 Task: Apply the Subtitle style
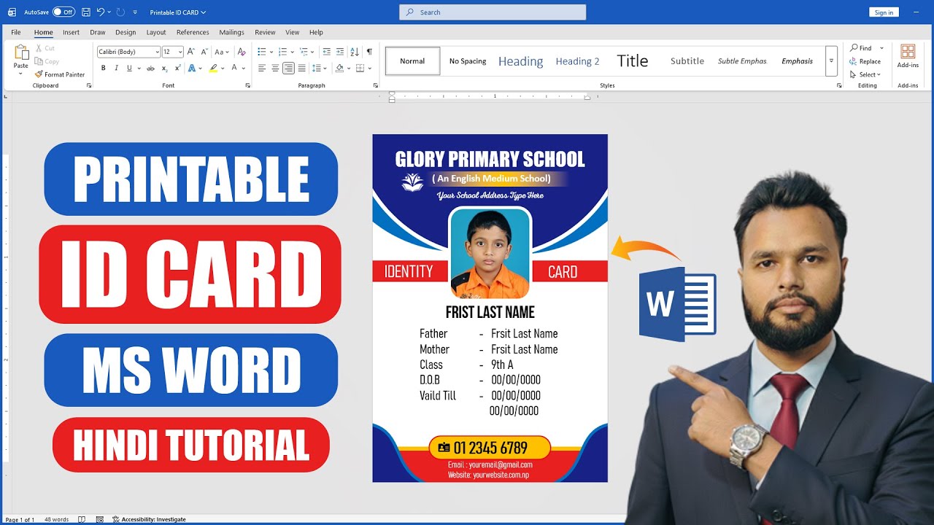tap(687, 61)
